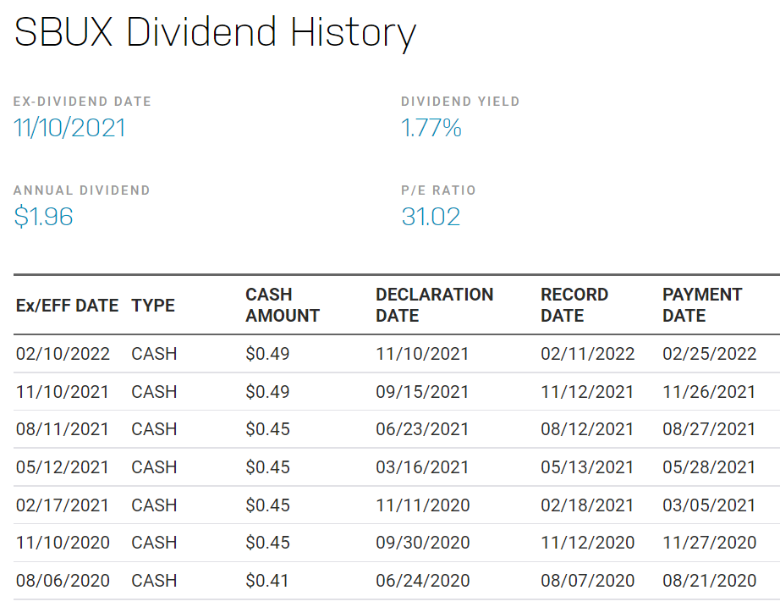Select record date 02/18/2021
Viewport: 780px width, 607px height.
(587, 505)
